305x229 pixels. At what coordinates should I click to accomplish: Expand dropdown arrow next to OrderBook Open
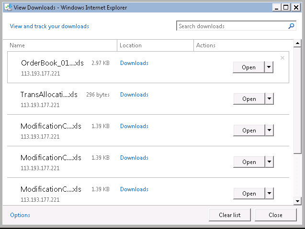[269, 67]
